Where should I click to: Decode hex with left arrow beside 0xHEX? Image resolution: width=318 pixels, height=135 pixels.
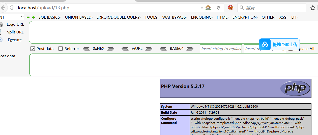coord(86,49)
